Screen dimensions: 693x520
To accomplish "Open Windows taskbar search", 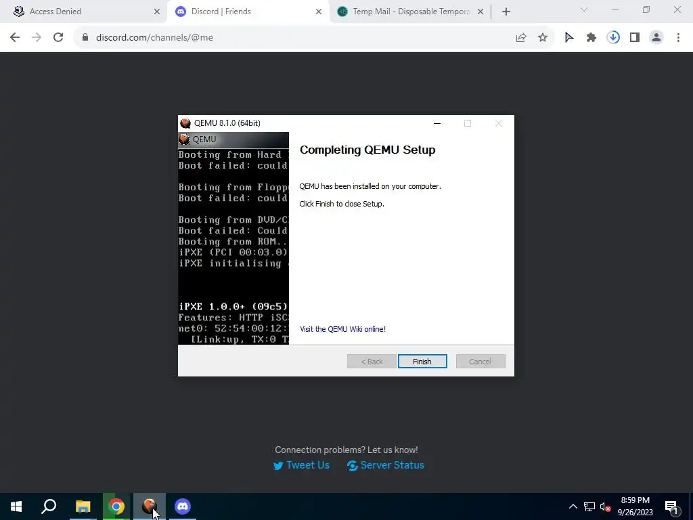I will click(x=49, y=506).
